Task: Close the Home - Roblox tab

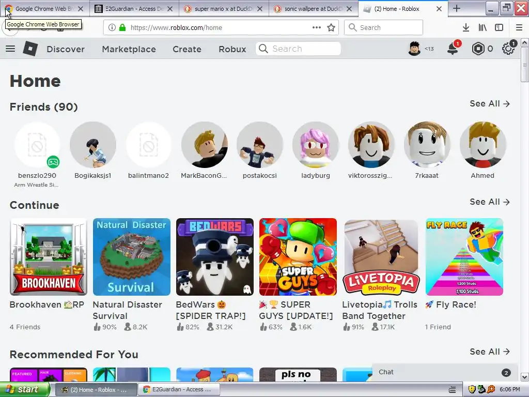Action: coord(439,9)
